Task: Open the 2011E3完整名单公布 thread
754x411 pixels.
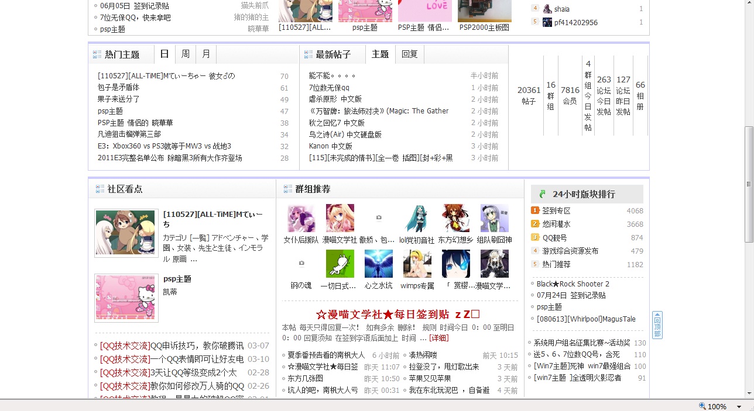Action: (170, 158)
